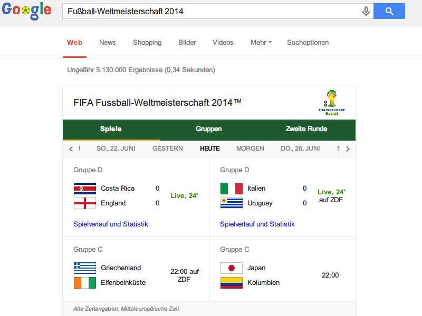Click the Costa Rica flag icon
The image size is (422, 316).
pyautogui.click(x=85, y=189)
